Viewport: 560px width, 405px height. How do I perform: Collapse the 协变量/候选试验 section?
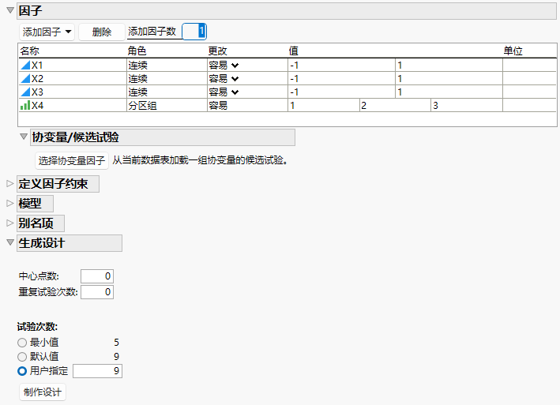tap(24, 137)
